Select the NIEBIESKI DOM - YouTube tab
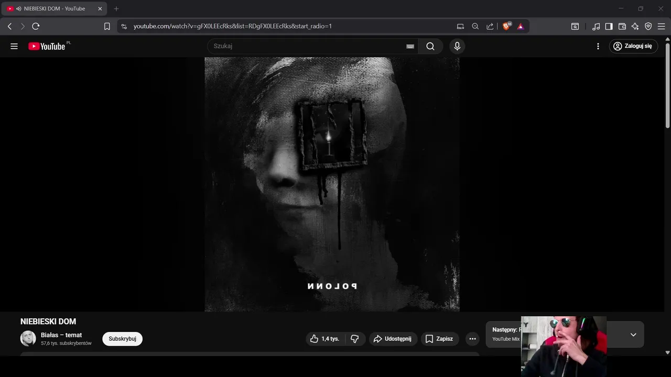 55,8
